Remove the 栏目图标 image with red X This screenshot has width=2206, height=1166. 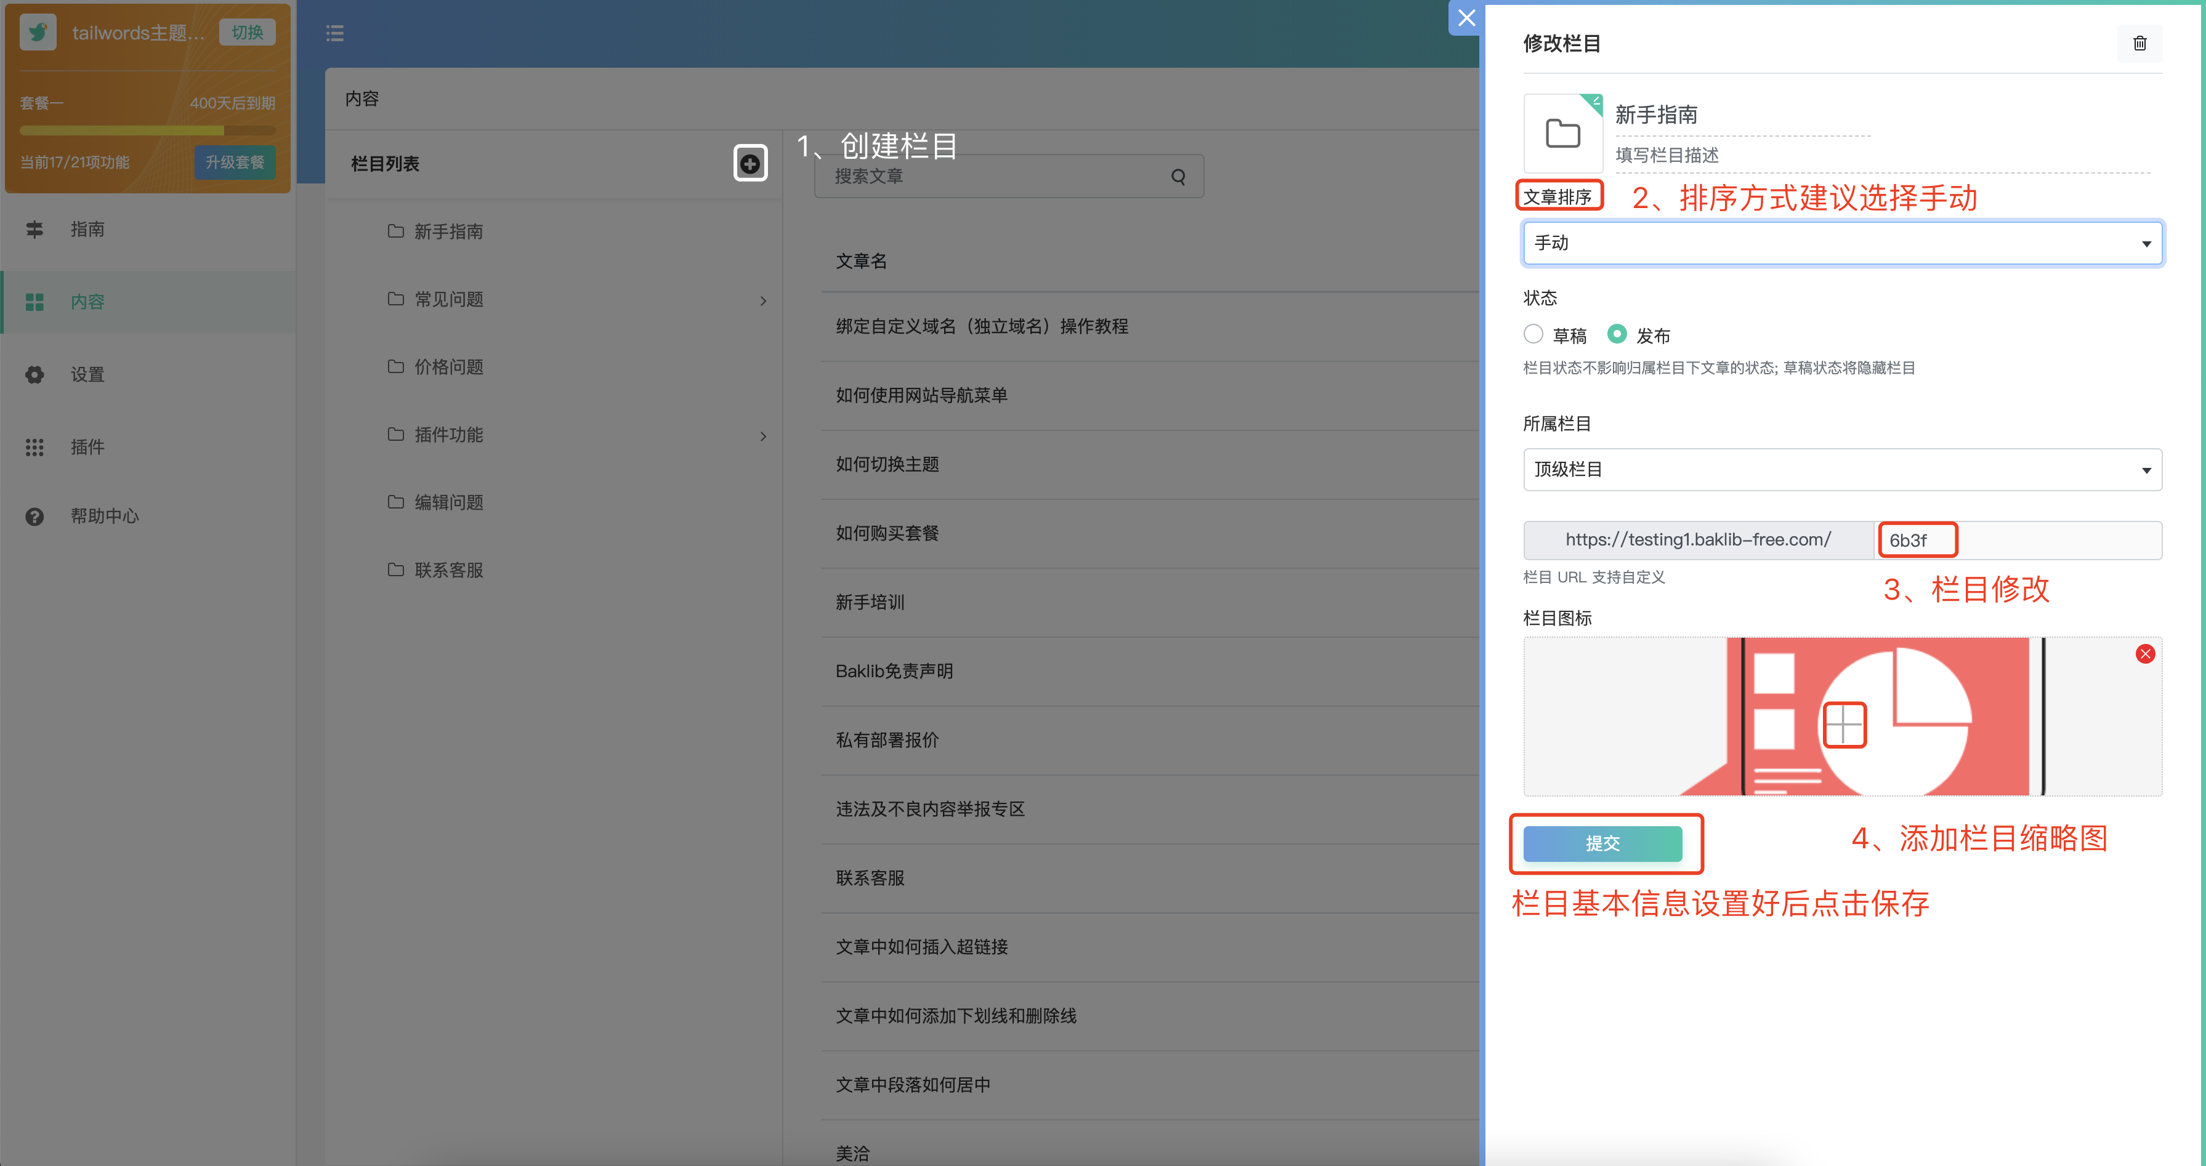pyautogui.click(x=2144, y=654)
